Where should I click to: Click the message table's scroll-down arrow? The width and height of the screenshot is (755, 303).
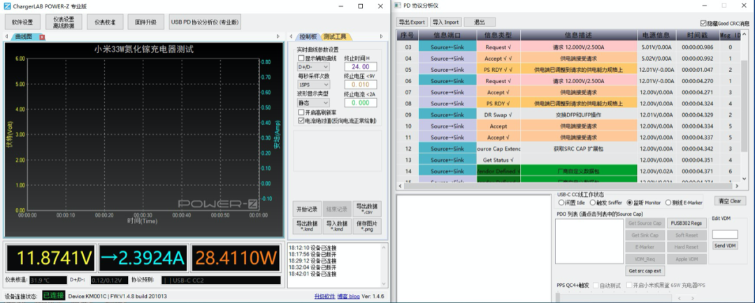[x=745, y=180]
